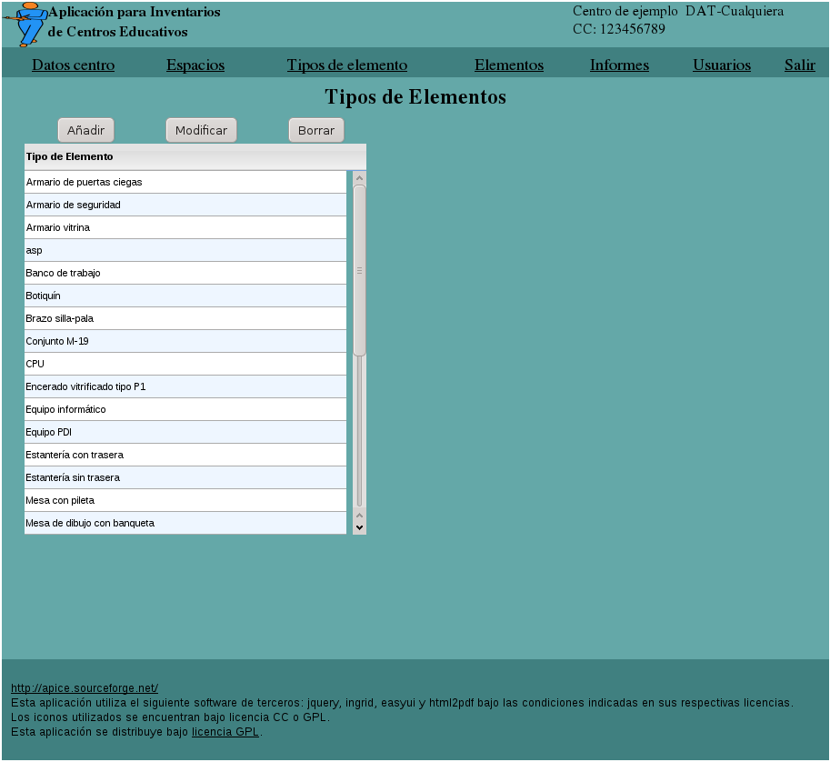The width and height of the screenshot is (830, 762).
Task: Select the Banco de trabajo row
Action: coord(185,273)
